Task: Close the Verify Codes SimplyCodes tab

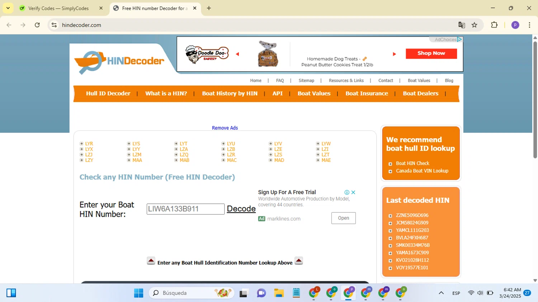Action: [101, 8]
